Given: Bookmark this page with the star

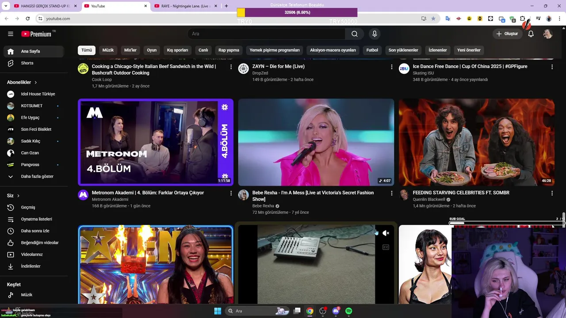Looking at the screenshot, I should [x=433, y=19].
